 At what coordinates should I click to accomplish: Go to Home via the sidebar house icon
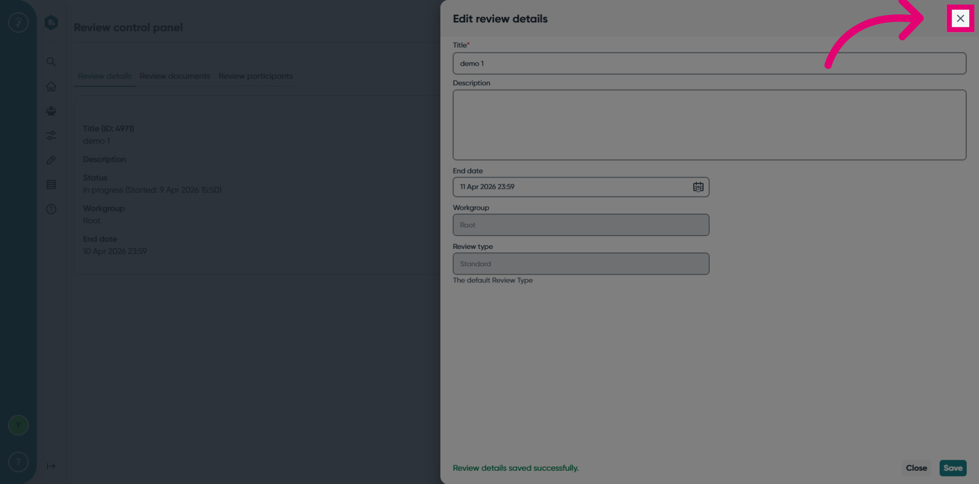51,87
